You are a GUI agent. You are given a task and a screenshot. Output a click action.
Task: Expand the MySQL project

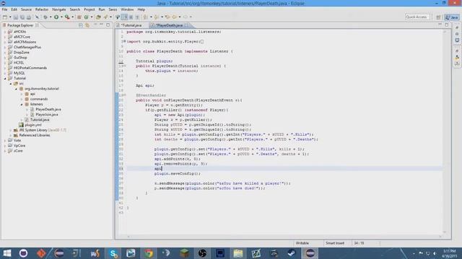coord(5,73)
